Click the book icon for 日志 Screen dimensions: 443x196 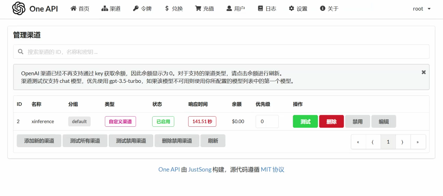tap(260, 8)
